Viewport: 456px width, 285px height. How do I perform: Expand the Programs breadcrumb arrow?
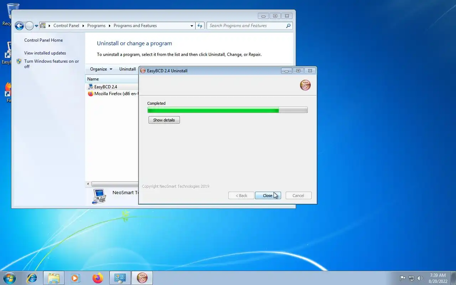[109, 26]
